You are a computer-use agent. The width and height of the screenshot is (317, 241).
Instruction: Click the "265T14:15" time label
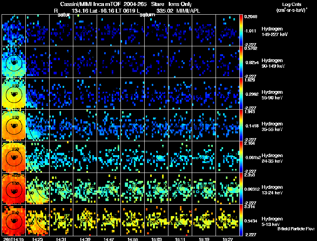click(x=13, y=239)
